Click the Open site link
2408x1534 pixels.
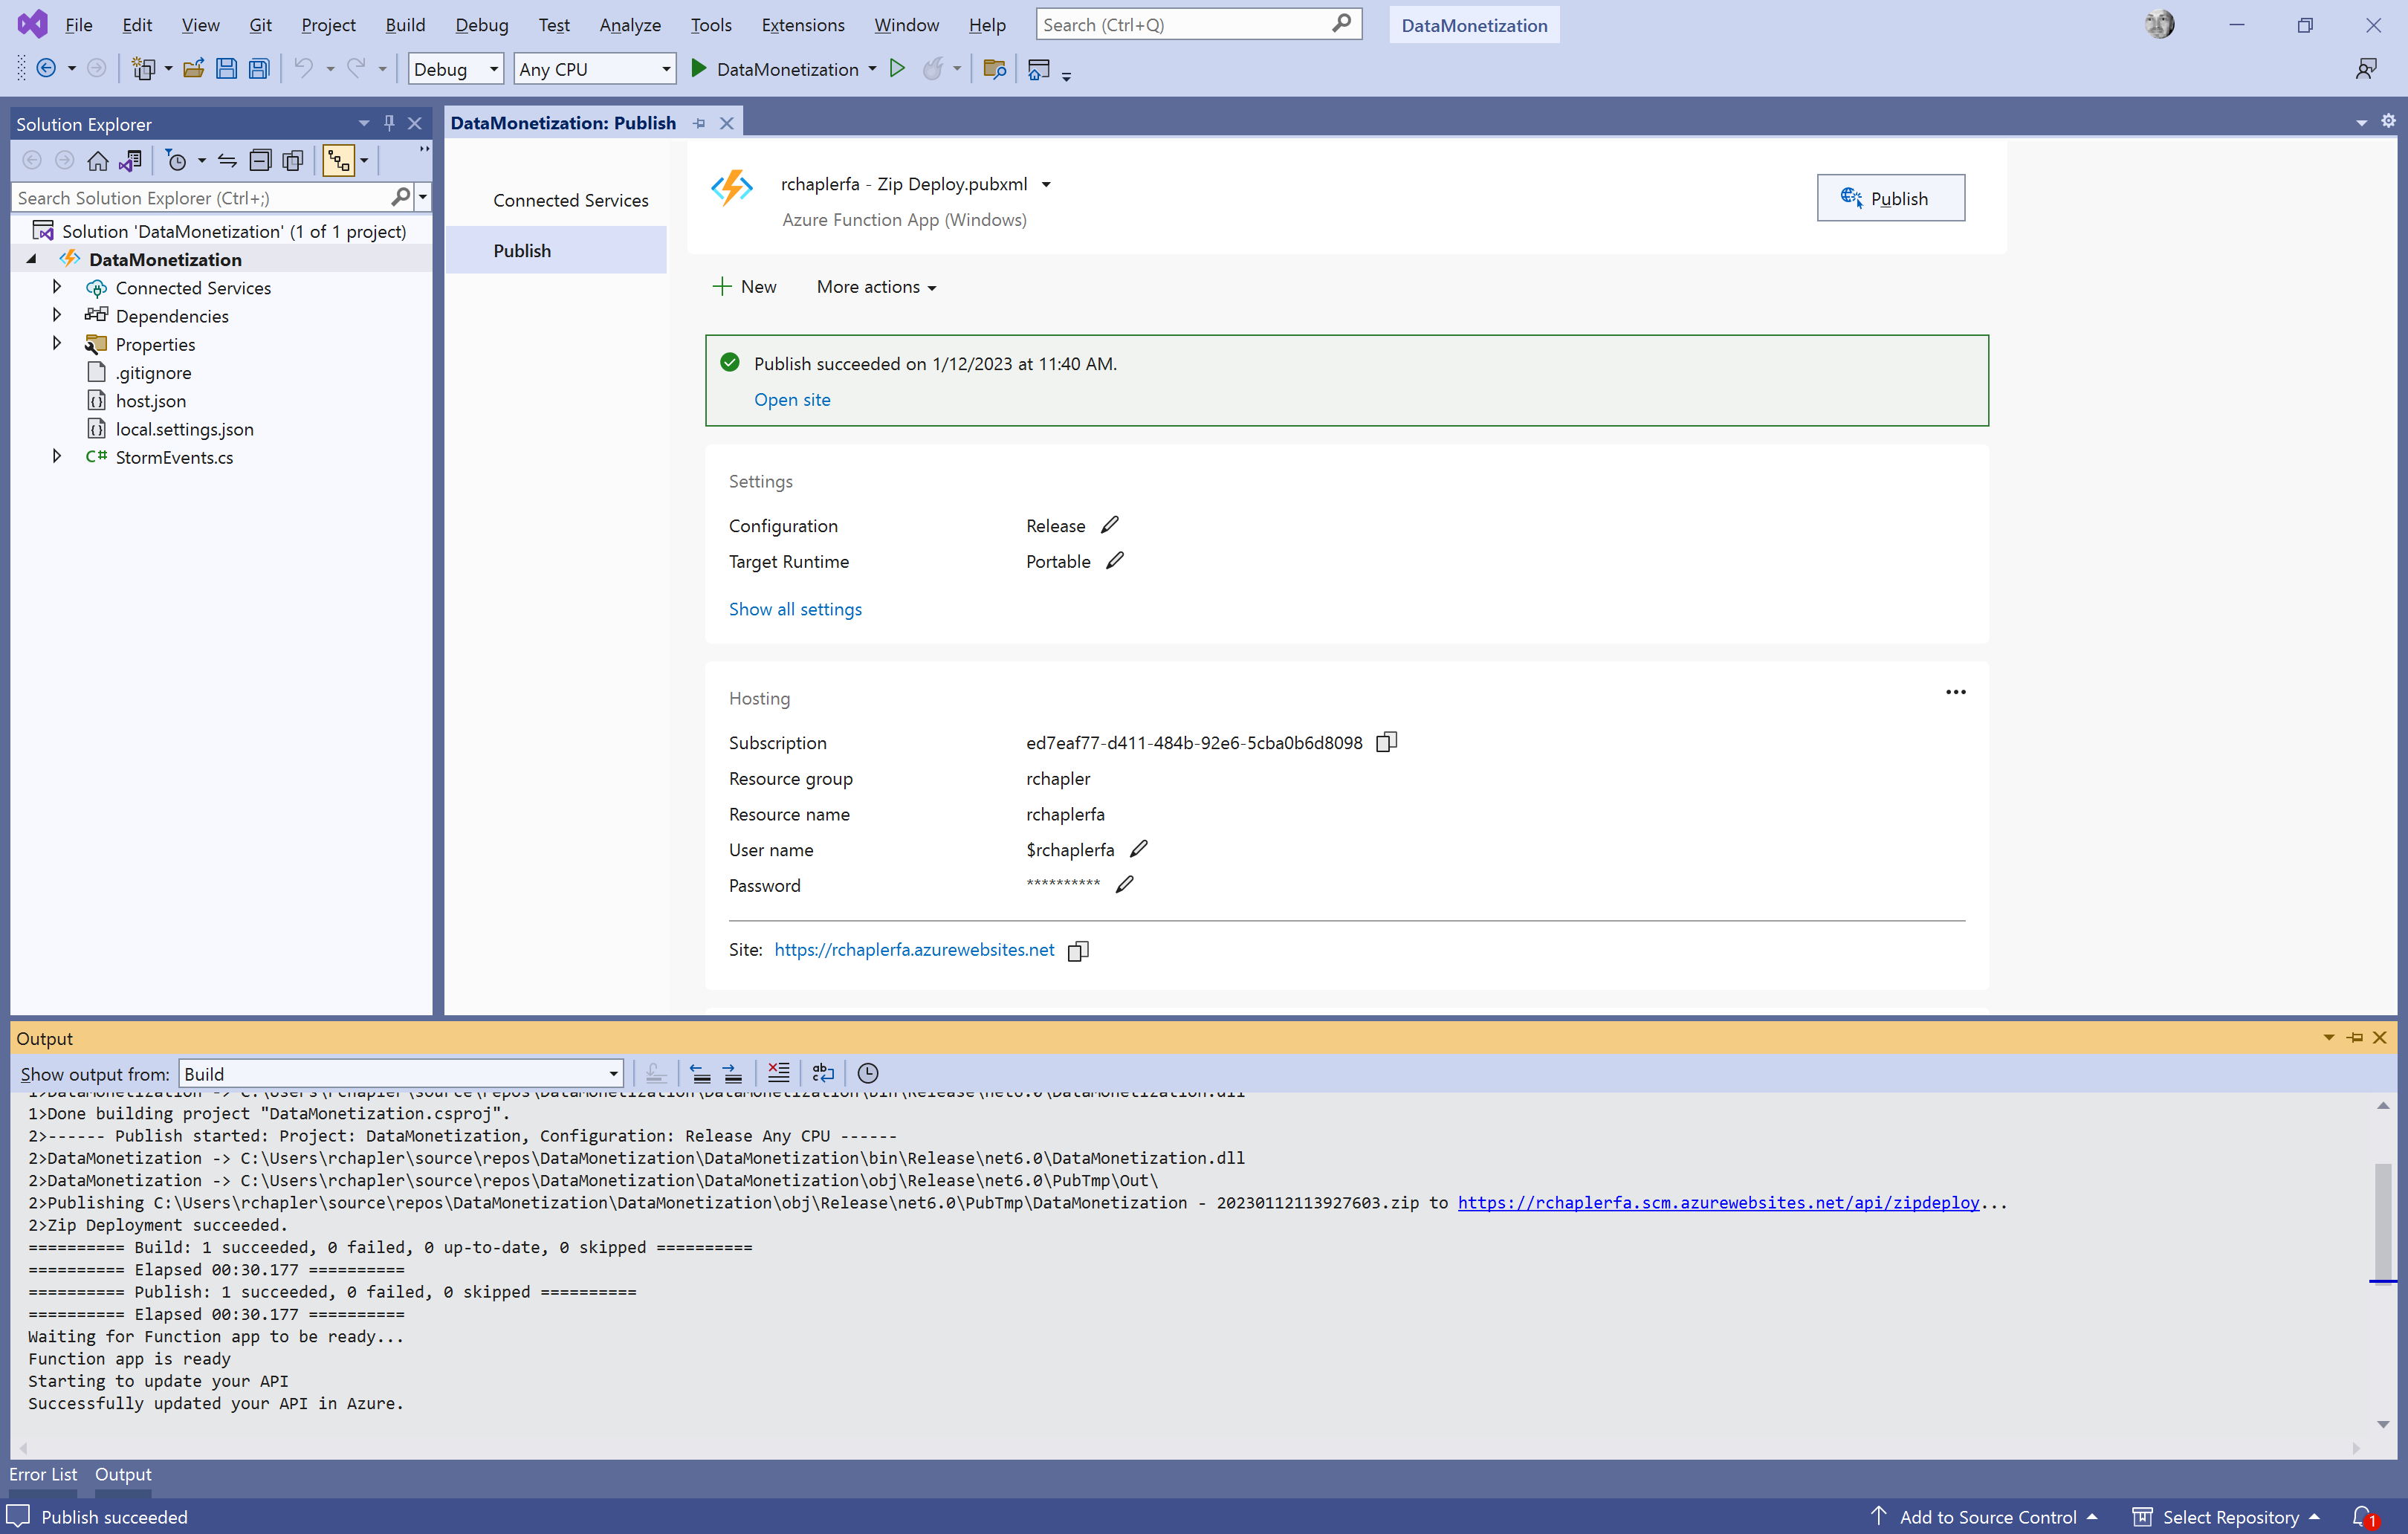click(x=792, y=399)
